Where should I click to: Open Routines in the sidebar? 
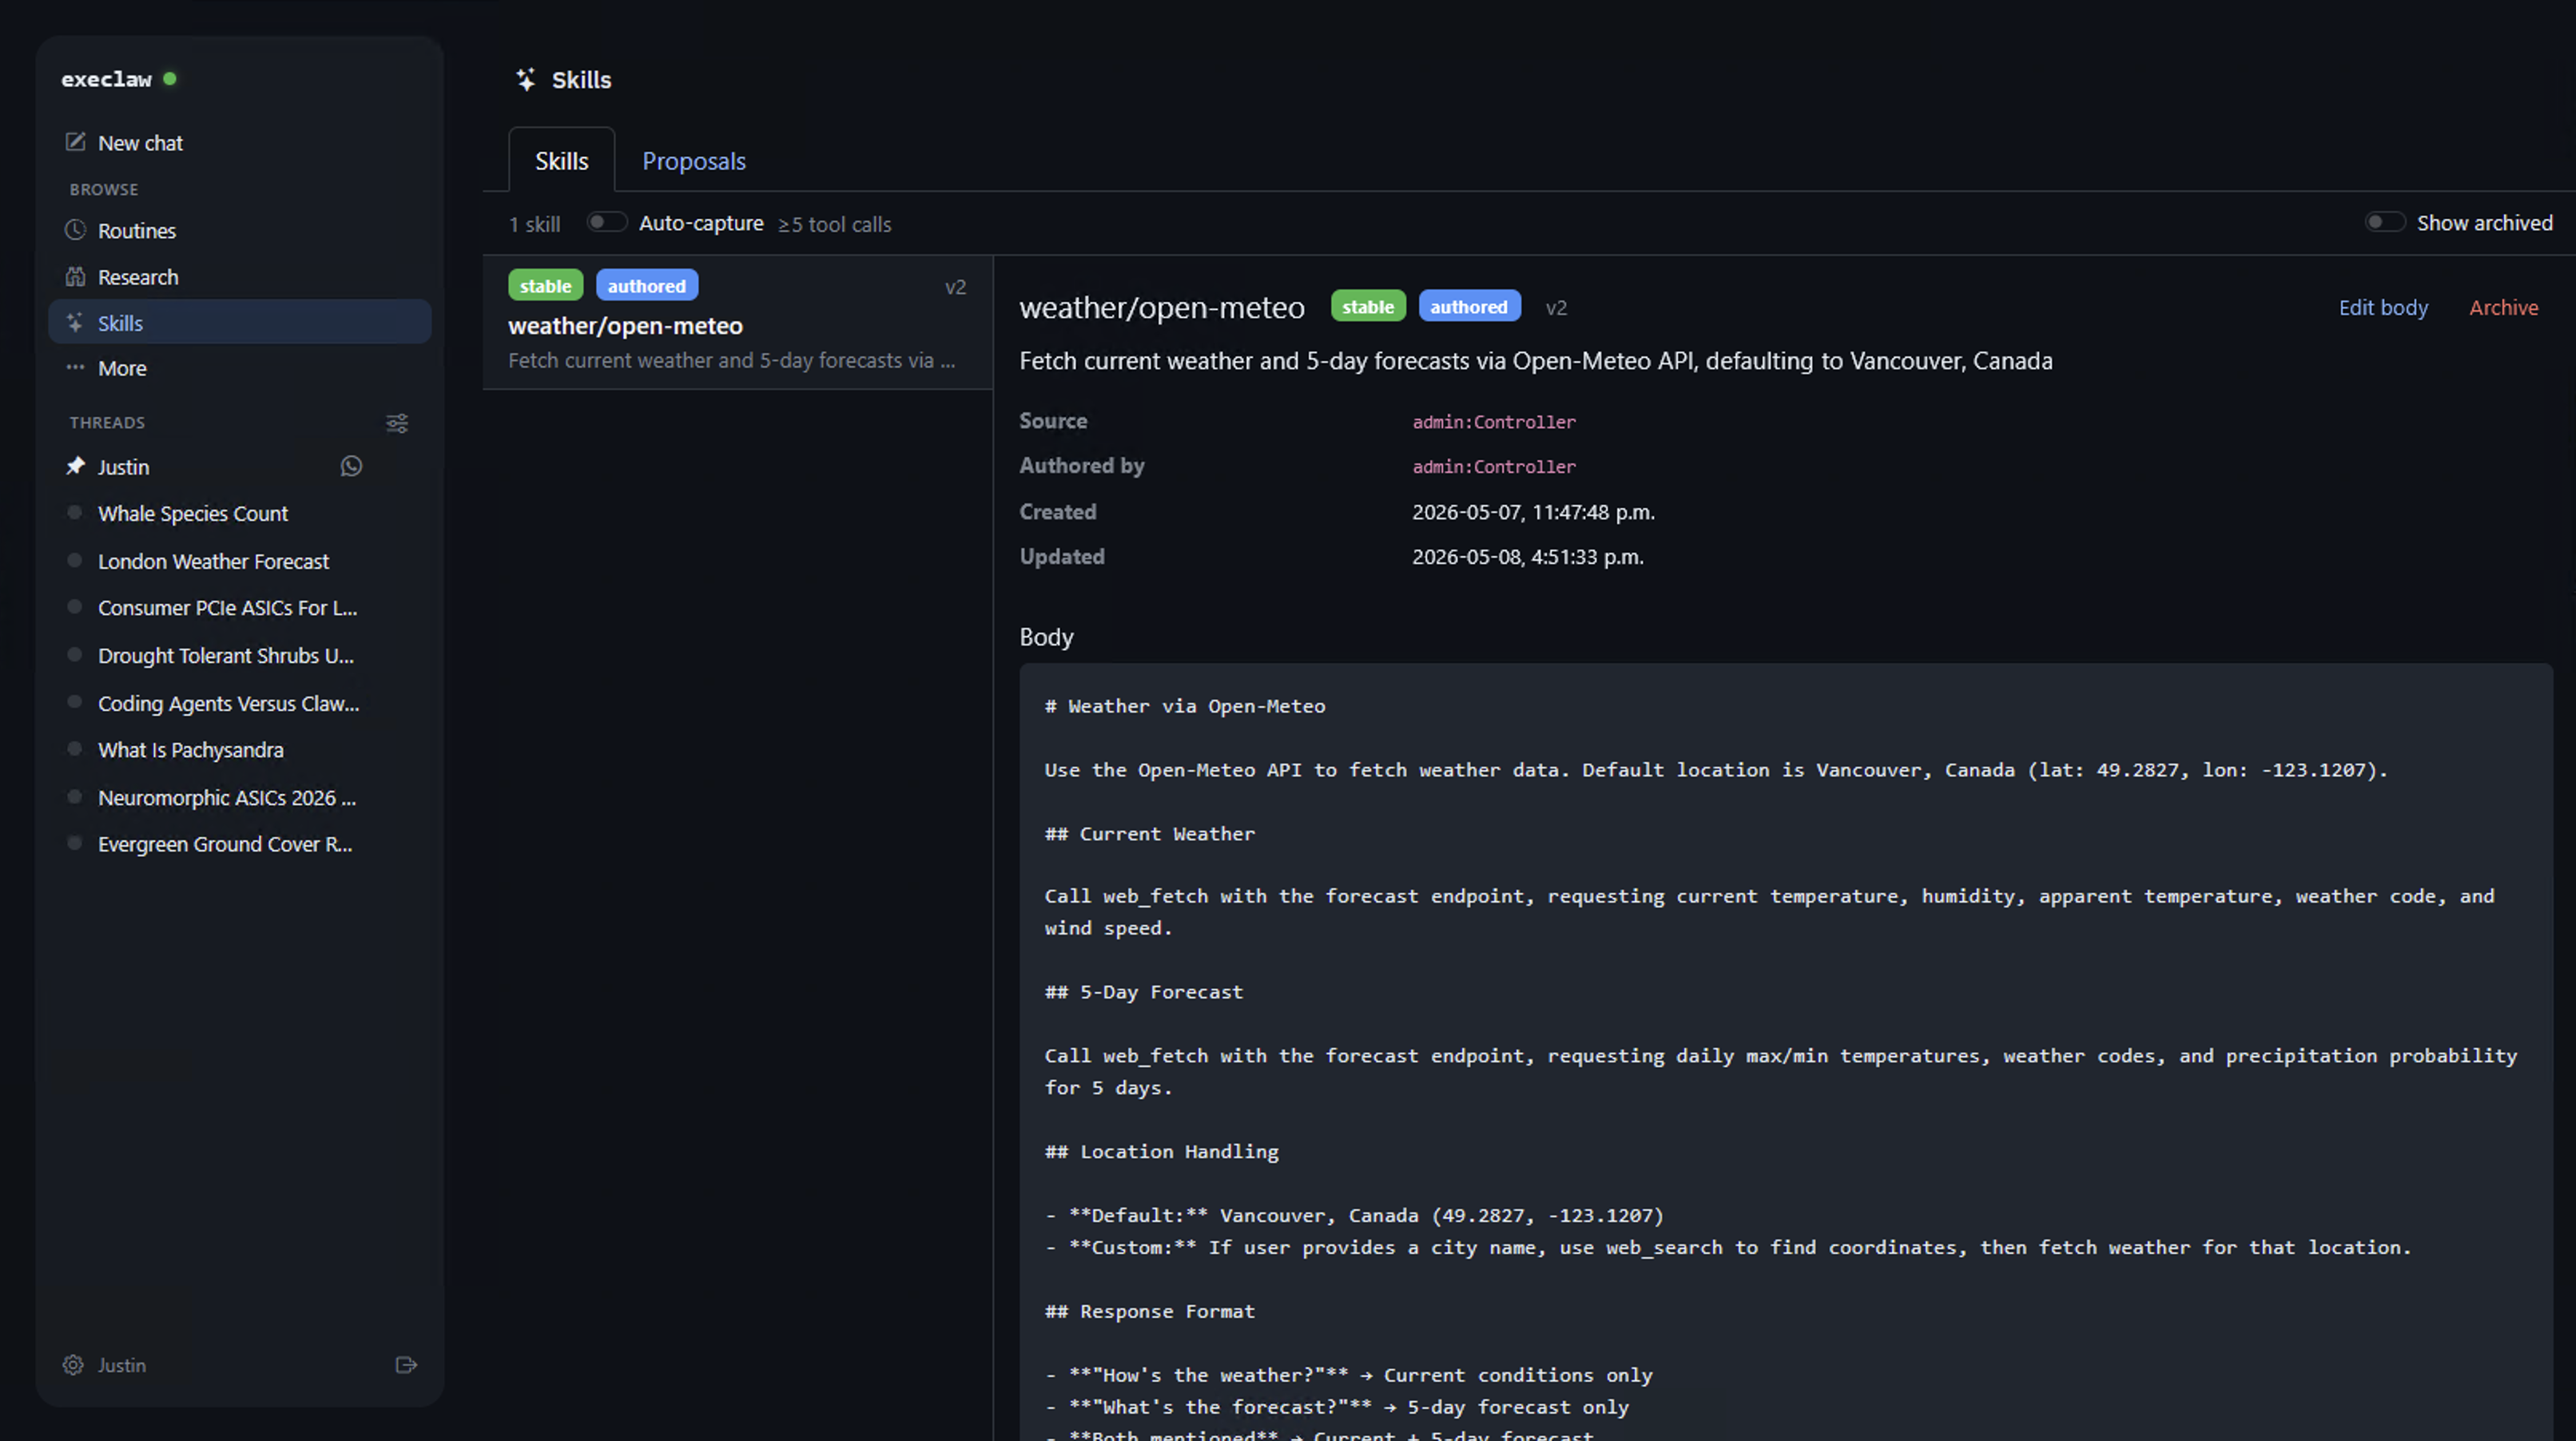coord(240,230)
